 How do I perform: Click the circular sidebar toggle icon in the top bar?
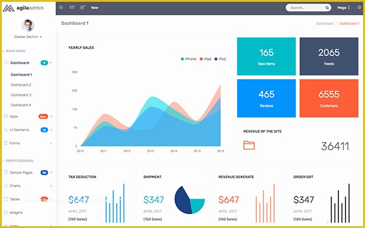pyautogui.click(x=61, y=7)
